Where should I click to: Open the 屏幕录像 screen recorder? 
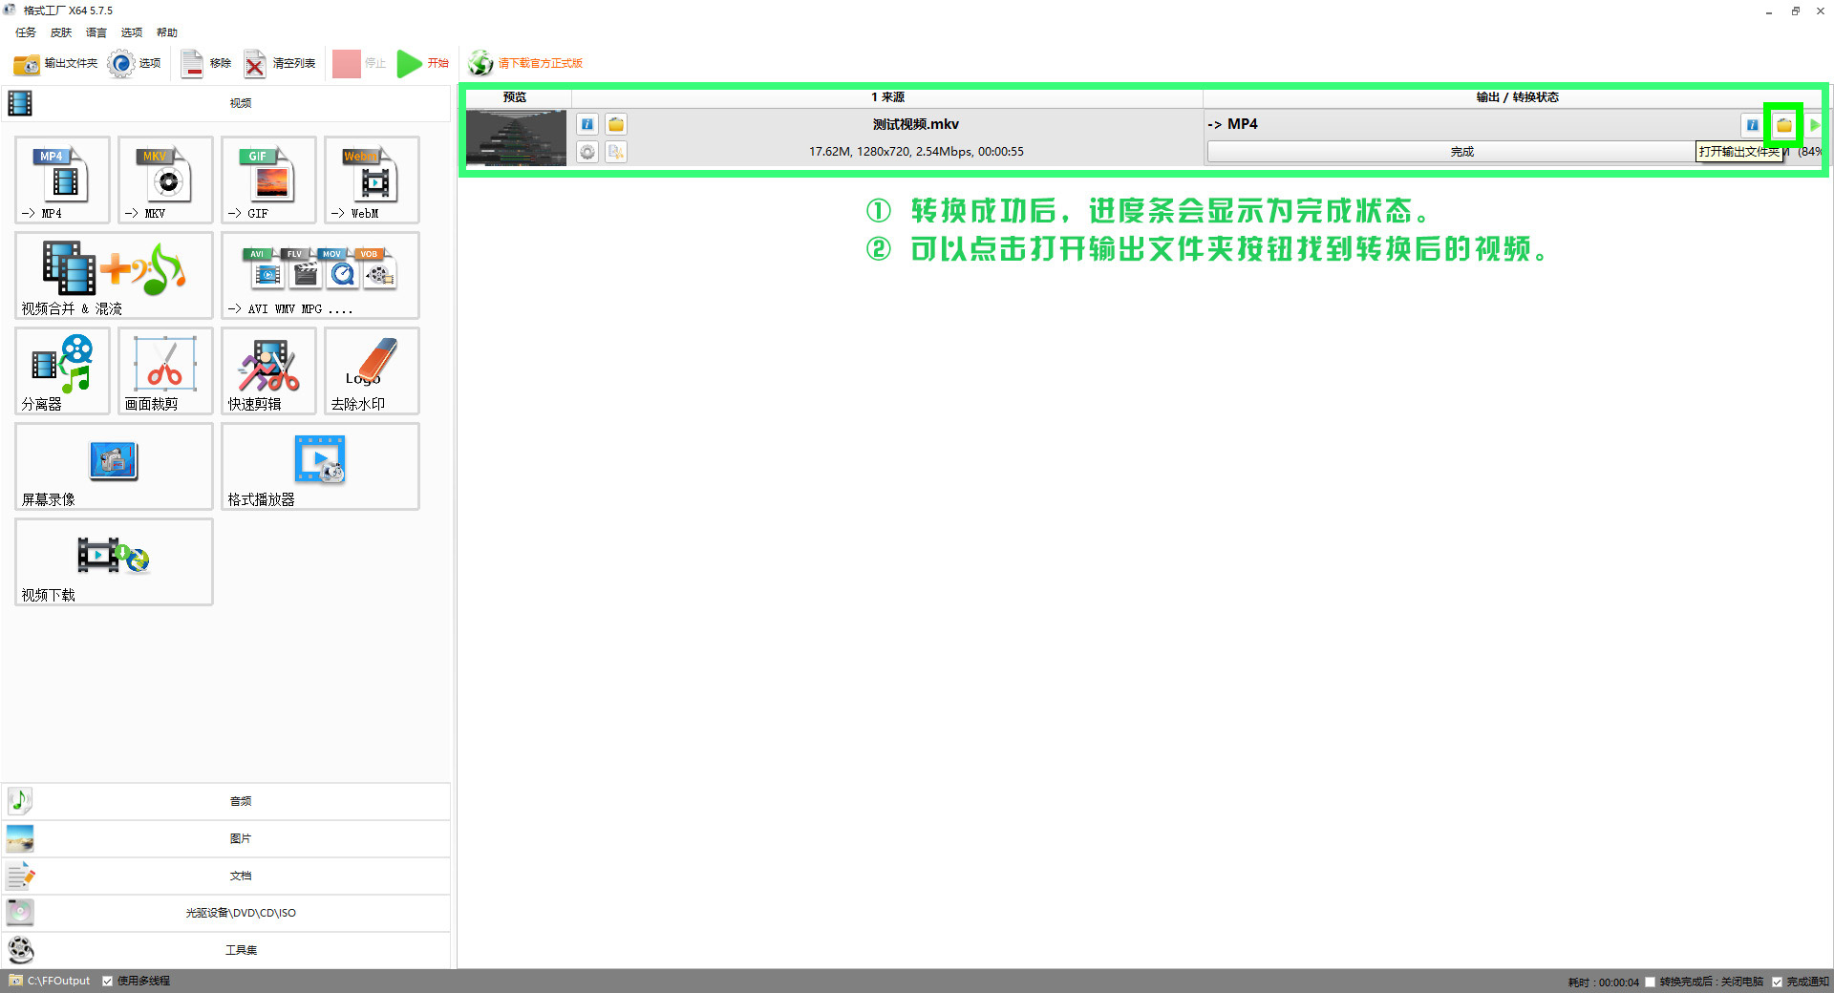coord(114,467)
